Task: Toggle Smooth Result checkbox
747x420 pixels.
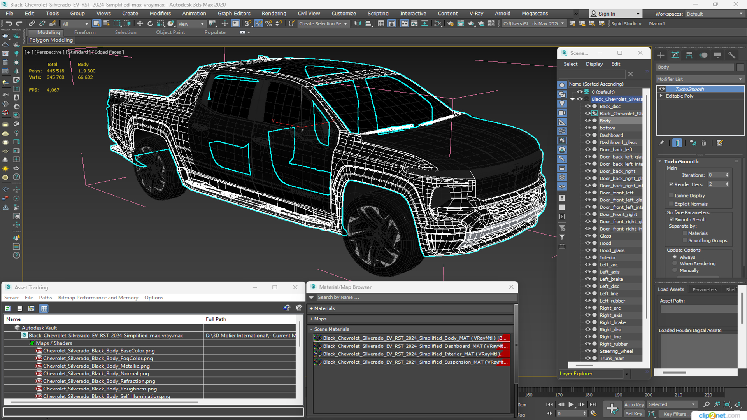Action: point(672,220)
